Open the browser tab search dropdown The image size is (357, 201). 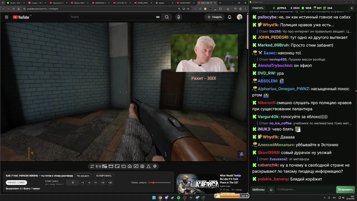3,3
